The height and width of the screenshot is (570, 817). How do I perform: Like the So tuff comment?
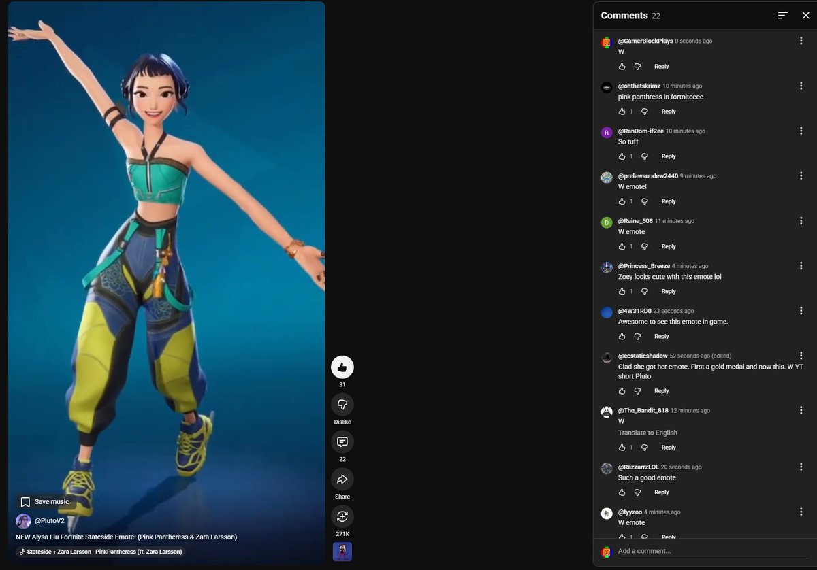622,156
